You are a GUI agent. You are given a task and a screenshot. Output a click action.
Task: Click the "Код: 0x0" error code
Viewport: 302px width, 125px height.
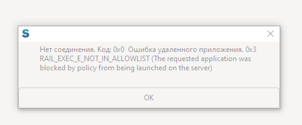point(111,50)
